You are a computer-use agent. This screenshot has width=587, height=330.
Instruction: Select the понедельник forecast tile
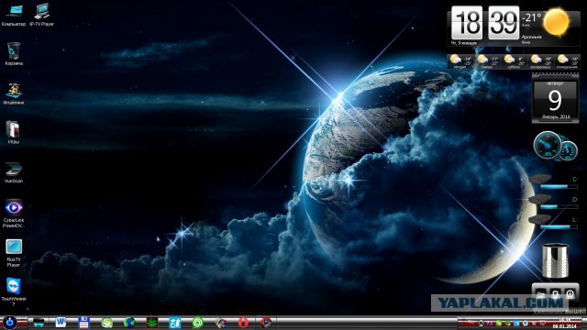[567, 61]
